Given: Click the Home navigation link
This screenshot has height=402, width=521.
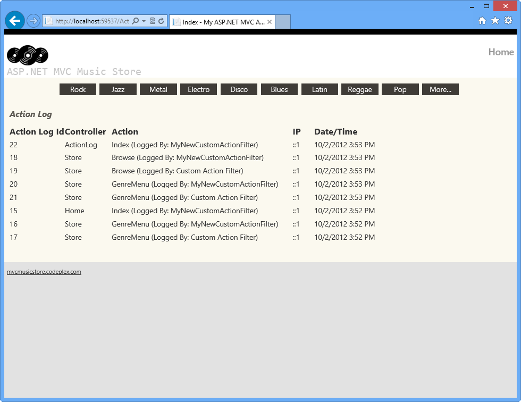Looking at the screenshot, I should point(500,52).
